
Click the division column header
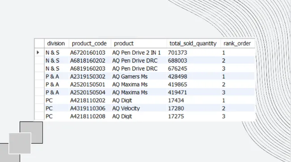[56, 44]
